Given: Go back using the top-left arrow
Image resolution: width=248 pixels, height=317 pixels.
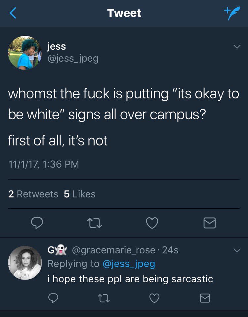Looking at the screenshot, I should [13, 13].
